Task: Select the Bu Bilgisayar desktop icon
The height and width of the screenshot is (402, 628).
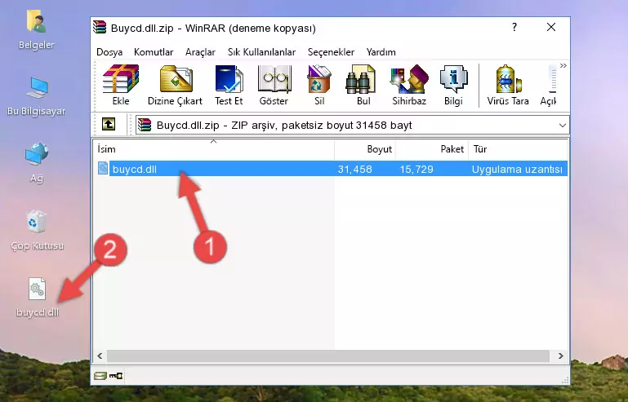Action: pyautogui.click(x=37, y=96)
